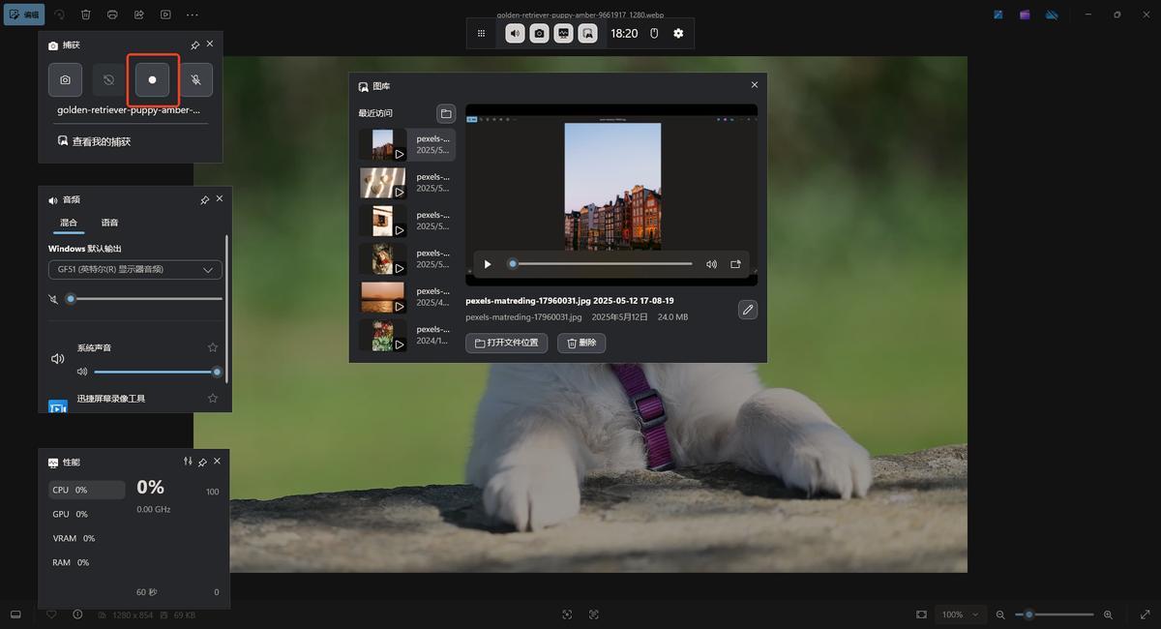Open performance options sliders icon
The width and height of the screenshot is (1161, 629).
pyautogui.click(x=188, y=462)
